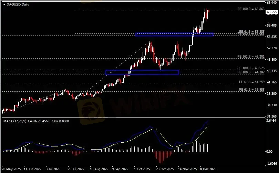Click the 59.405 price axis value

click(272, 25)
